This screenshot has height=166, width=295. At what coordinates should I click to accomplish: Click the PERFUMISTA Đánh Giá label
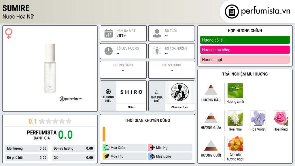[x=42, y=135]
